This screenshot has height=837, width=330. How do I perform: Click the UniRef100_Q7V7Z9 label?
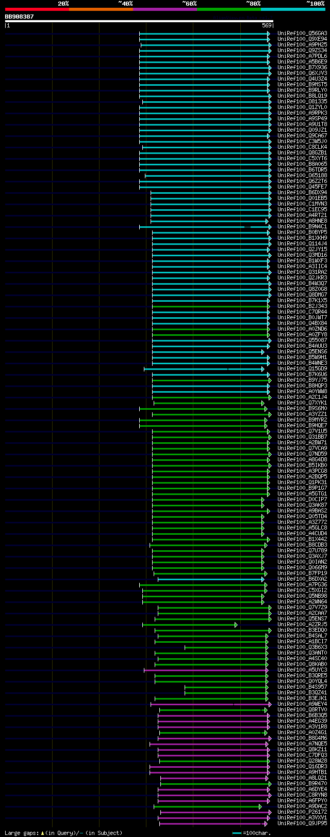click(302, 607)
